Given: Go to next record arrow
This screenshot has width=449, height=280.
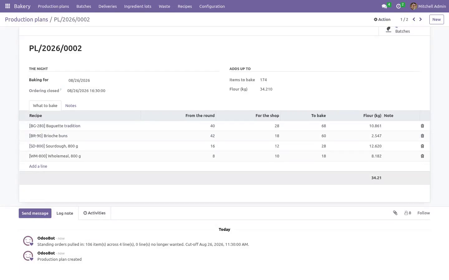Looking at the screenshot, I should (x=421, y=19).
